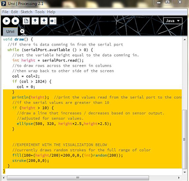Maximize the Processing window
189x181 pixels.
click(x=168, y=2)
